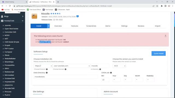The image size is (175, 98).
Task: Switch to Reviews tab
Action: point(141,26)
